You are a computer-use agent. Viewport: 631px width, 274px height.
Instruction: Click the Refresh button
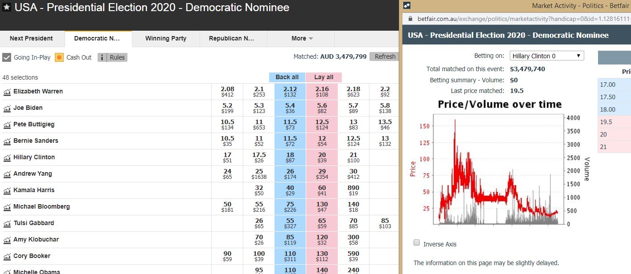pyautogui.click(x=385, y=56)
